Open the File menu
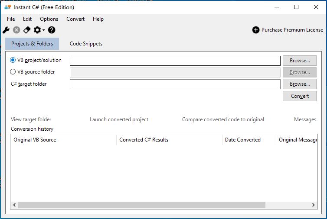327x219 pixels. 11,19
